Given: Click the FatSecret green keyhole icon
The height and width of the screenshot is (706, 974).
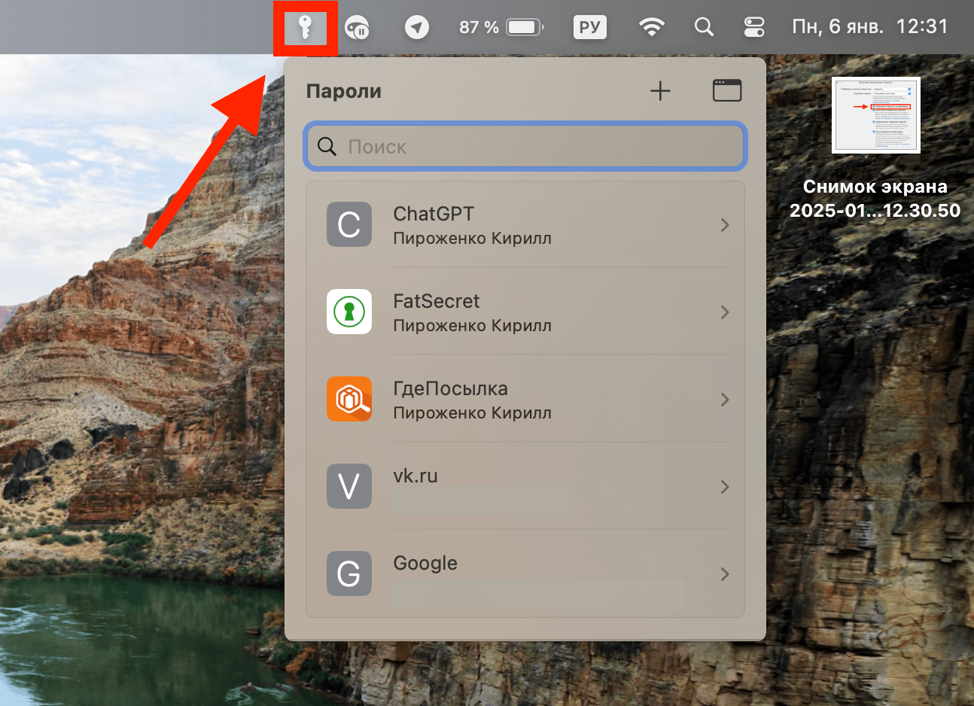Looking at the screenshot, I should 349,312.
